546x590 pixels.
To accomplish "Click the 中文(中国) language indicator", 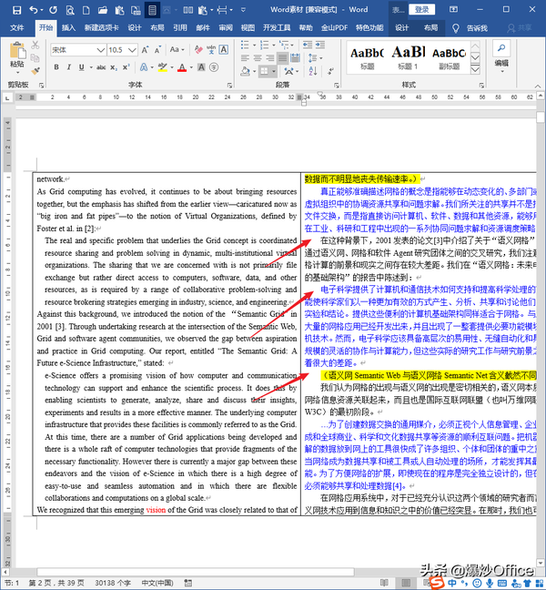I will 157,583.
